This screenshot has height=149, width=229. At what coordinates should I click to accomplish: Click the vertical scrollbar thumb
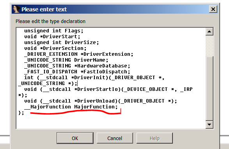coord(209,89)
